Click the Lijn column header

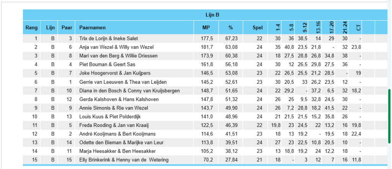[x=49, y=28]
